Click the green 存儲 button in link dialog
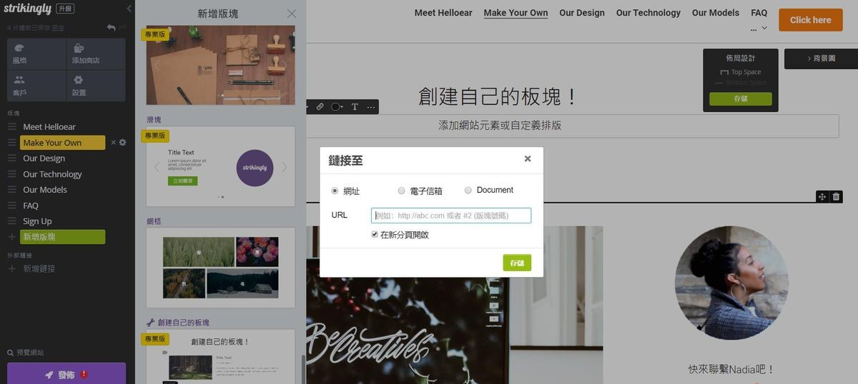The height and width of the screenshot is (384, 858). (517, 263)
